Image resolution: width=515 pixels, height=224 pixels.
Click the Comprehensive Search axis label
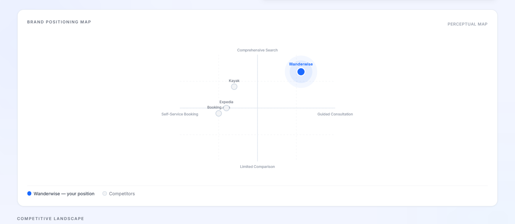point(257,50)
